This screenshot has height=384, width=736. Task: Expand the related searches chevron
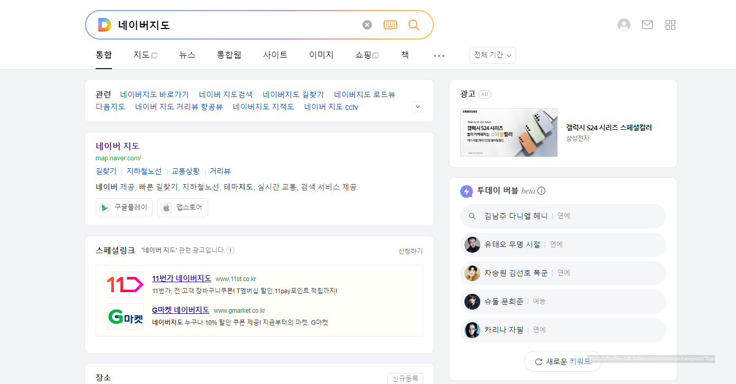tap(417, 107)
